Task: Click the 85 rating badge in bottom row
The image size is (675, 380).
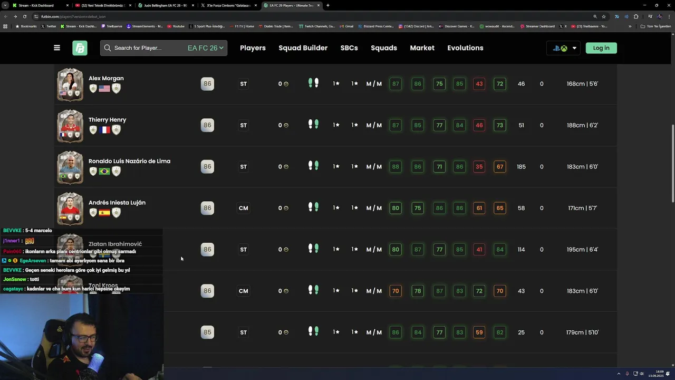Action: click(207, 332)
